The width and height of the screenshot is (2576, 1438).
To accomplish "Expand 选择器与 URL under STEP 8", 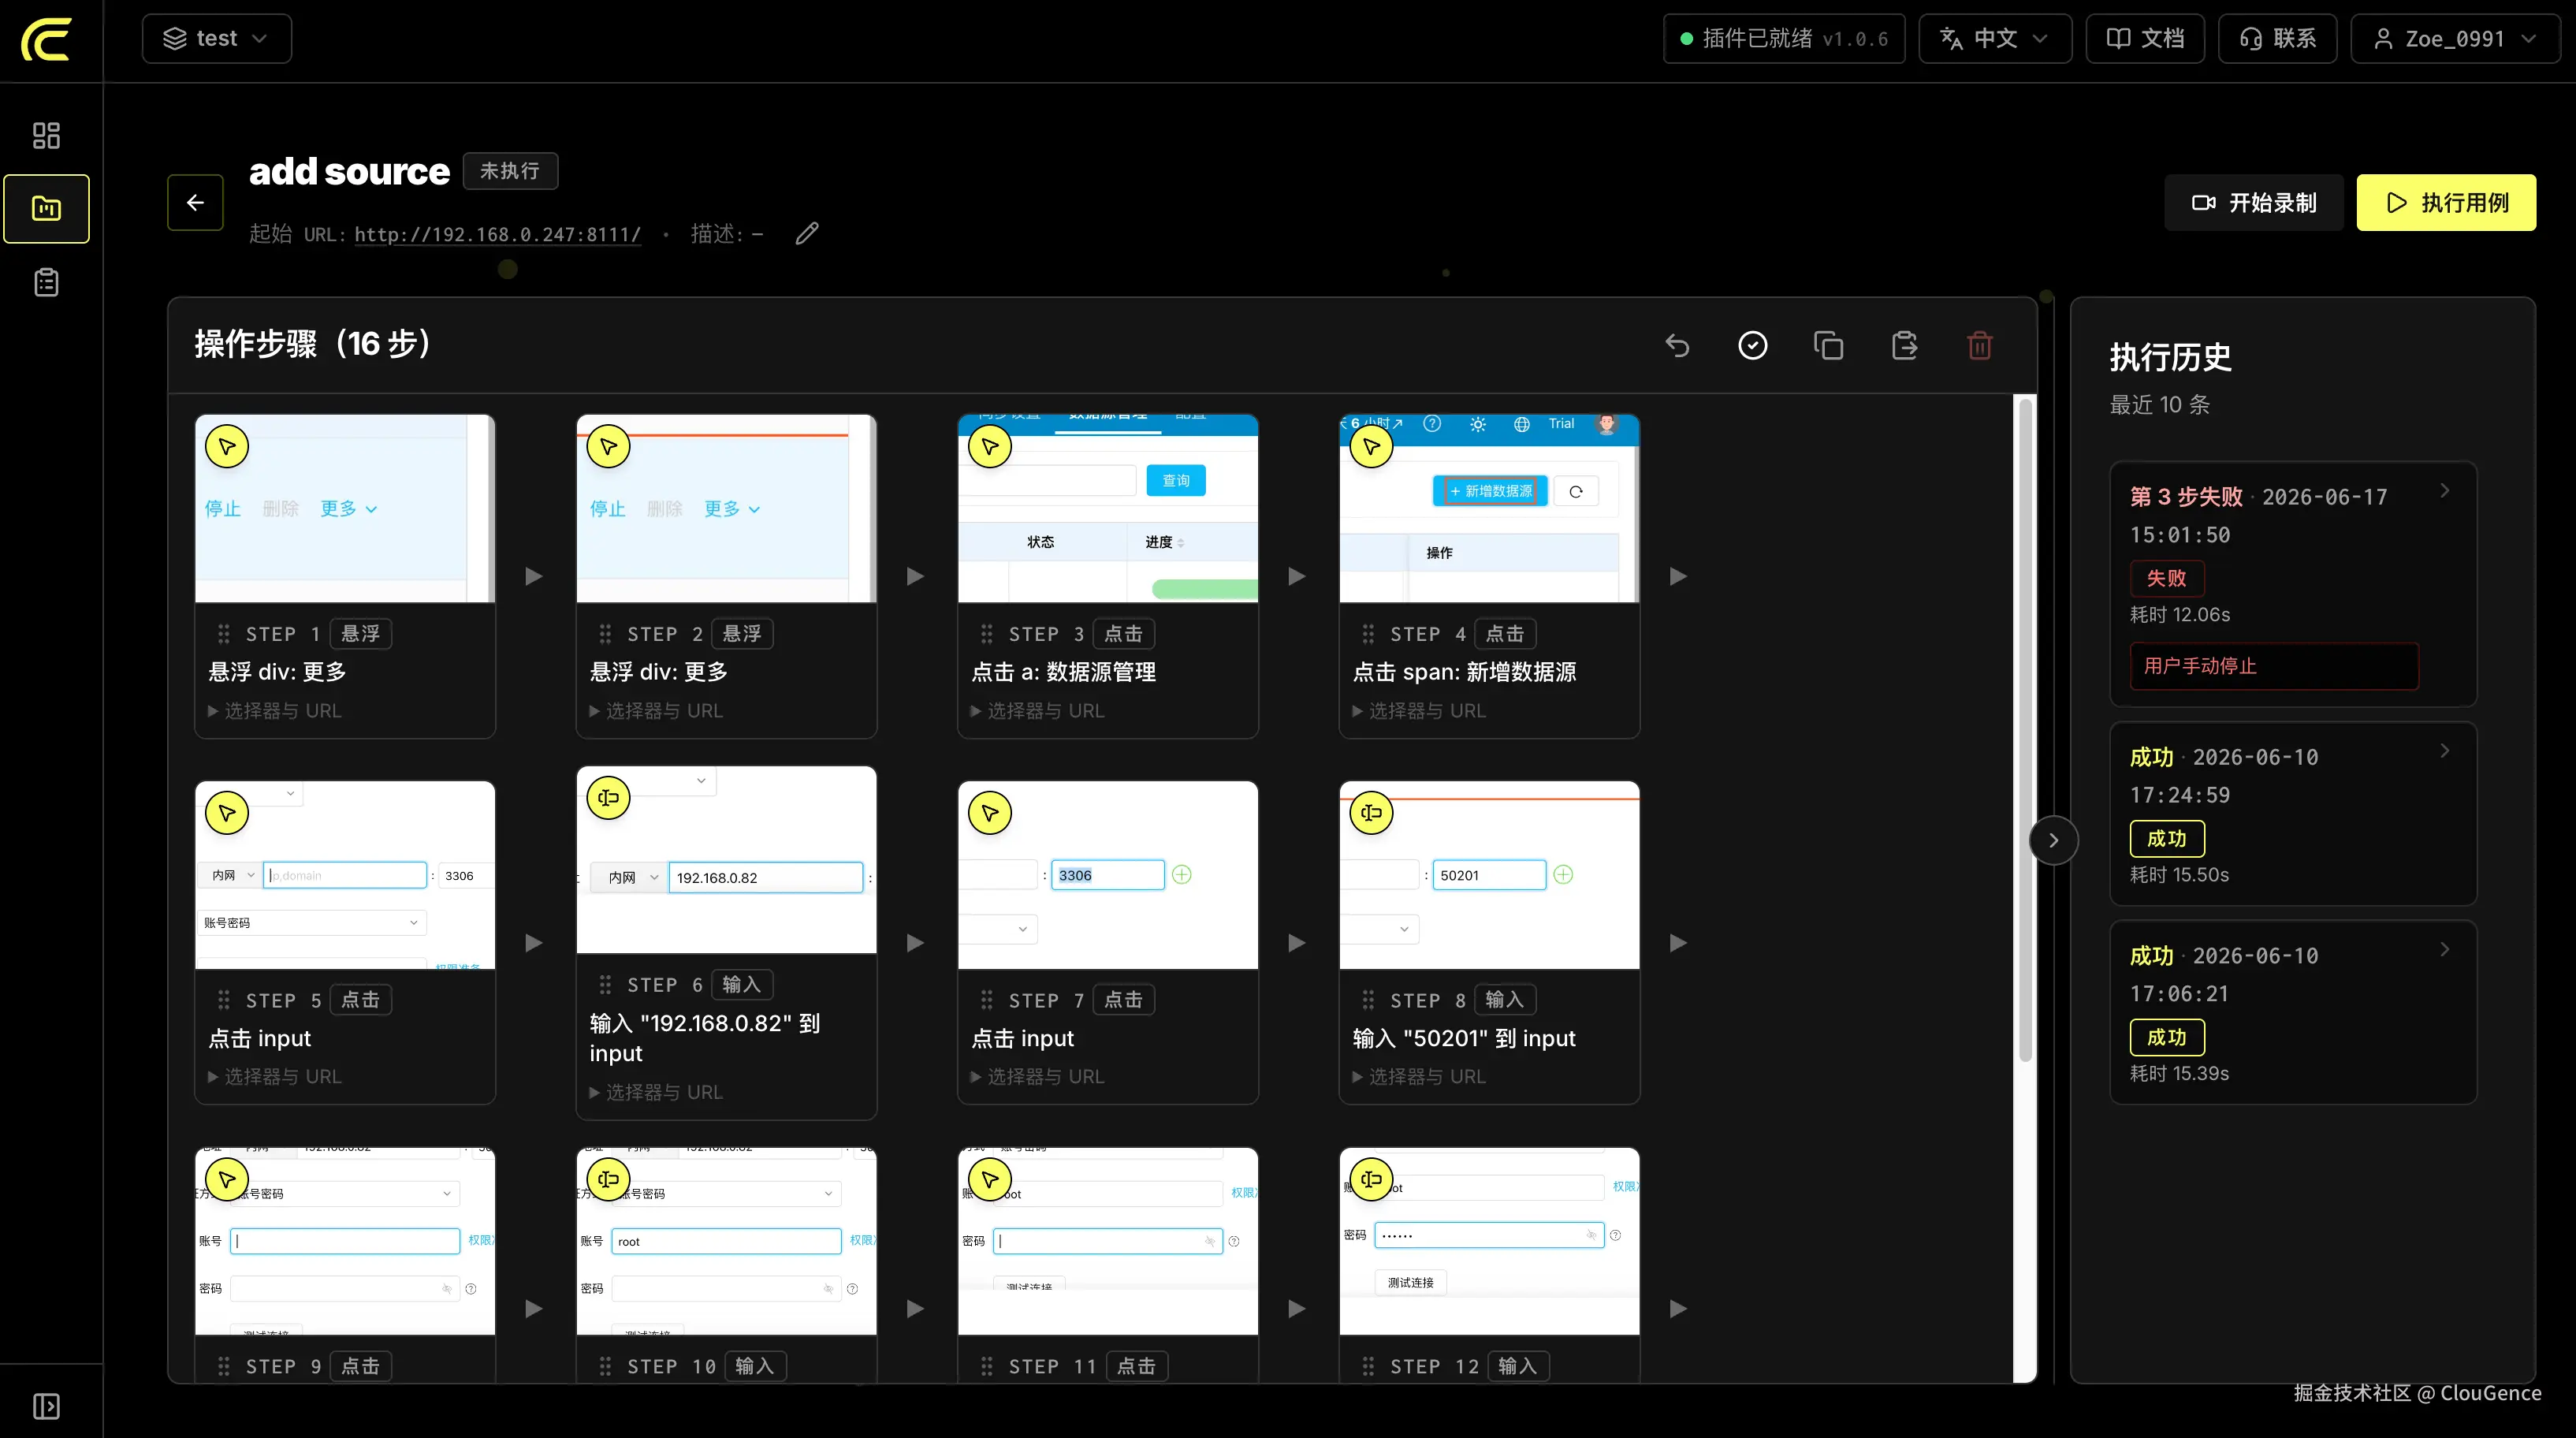I will tap(1419, 1077).
